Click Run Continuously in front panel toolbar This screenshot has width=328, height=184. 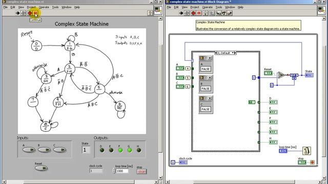pyautogui.click(x=24, y=13)
